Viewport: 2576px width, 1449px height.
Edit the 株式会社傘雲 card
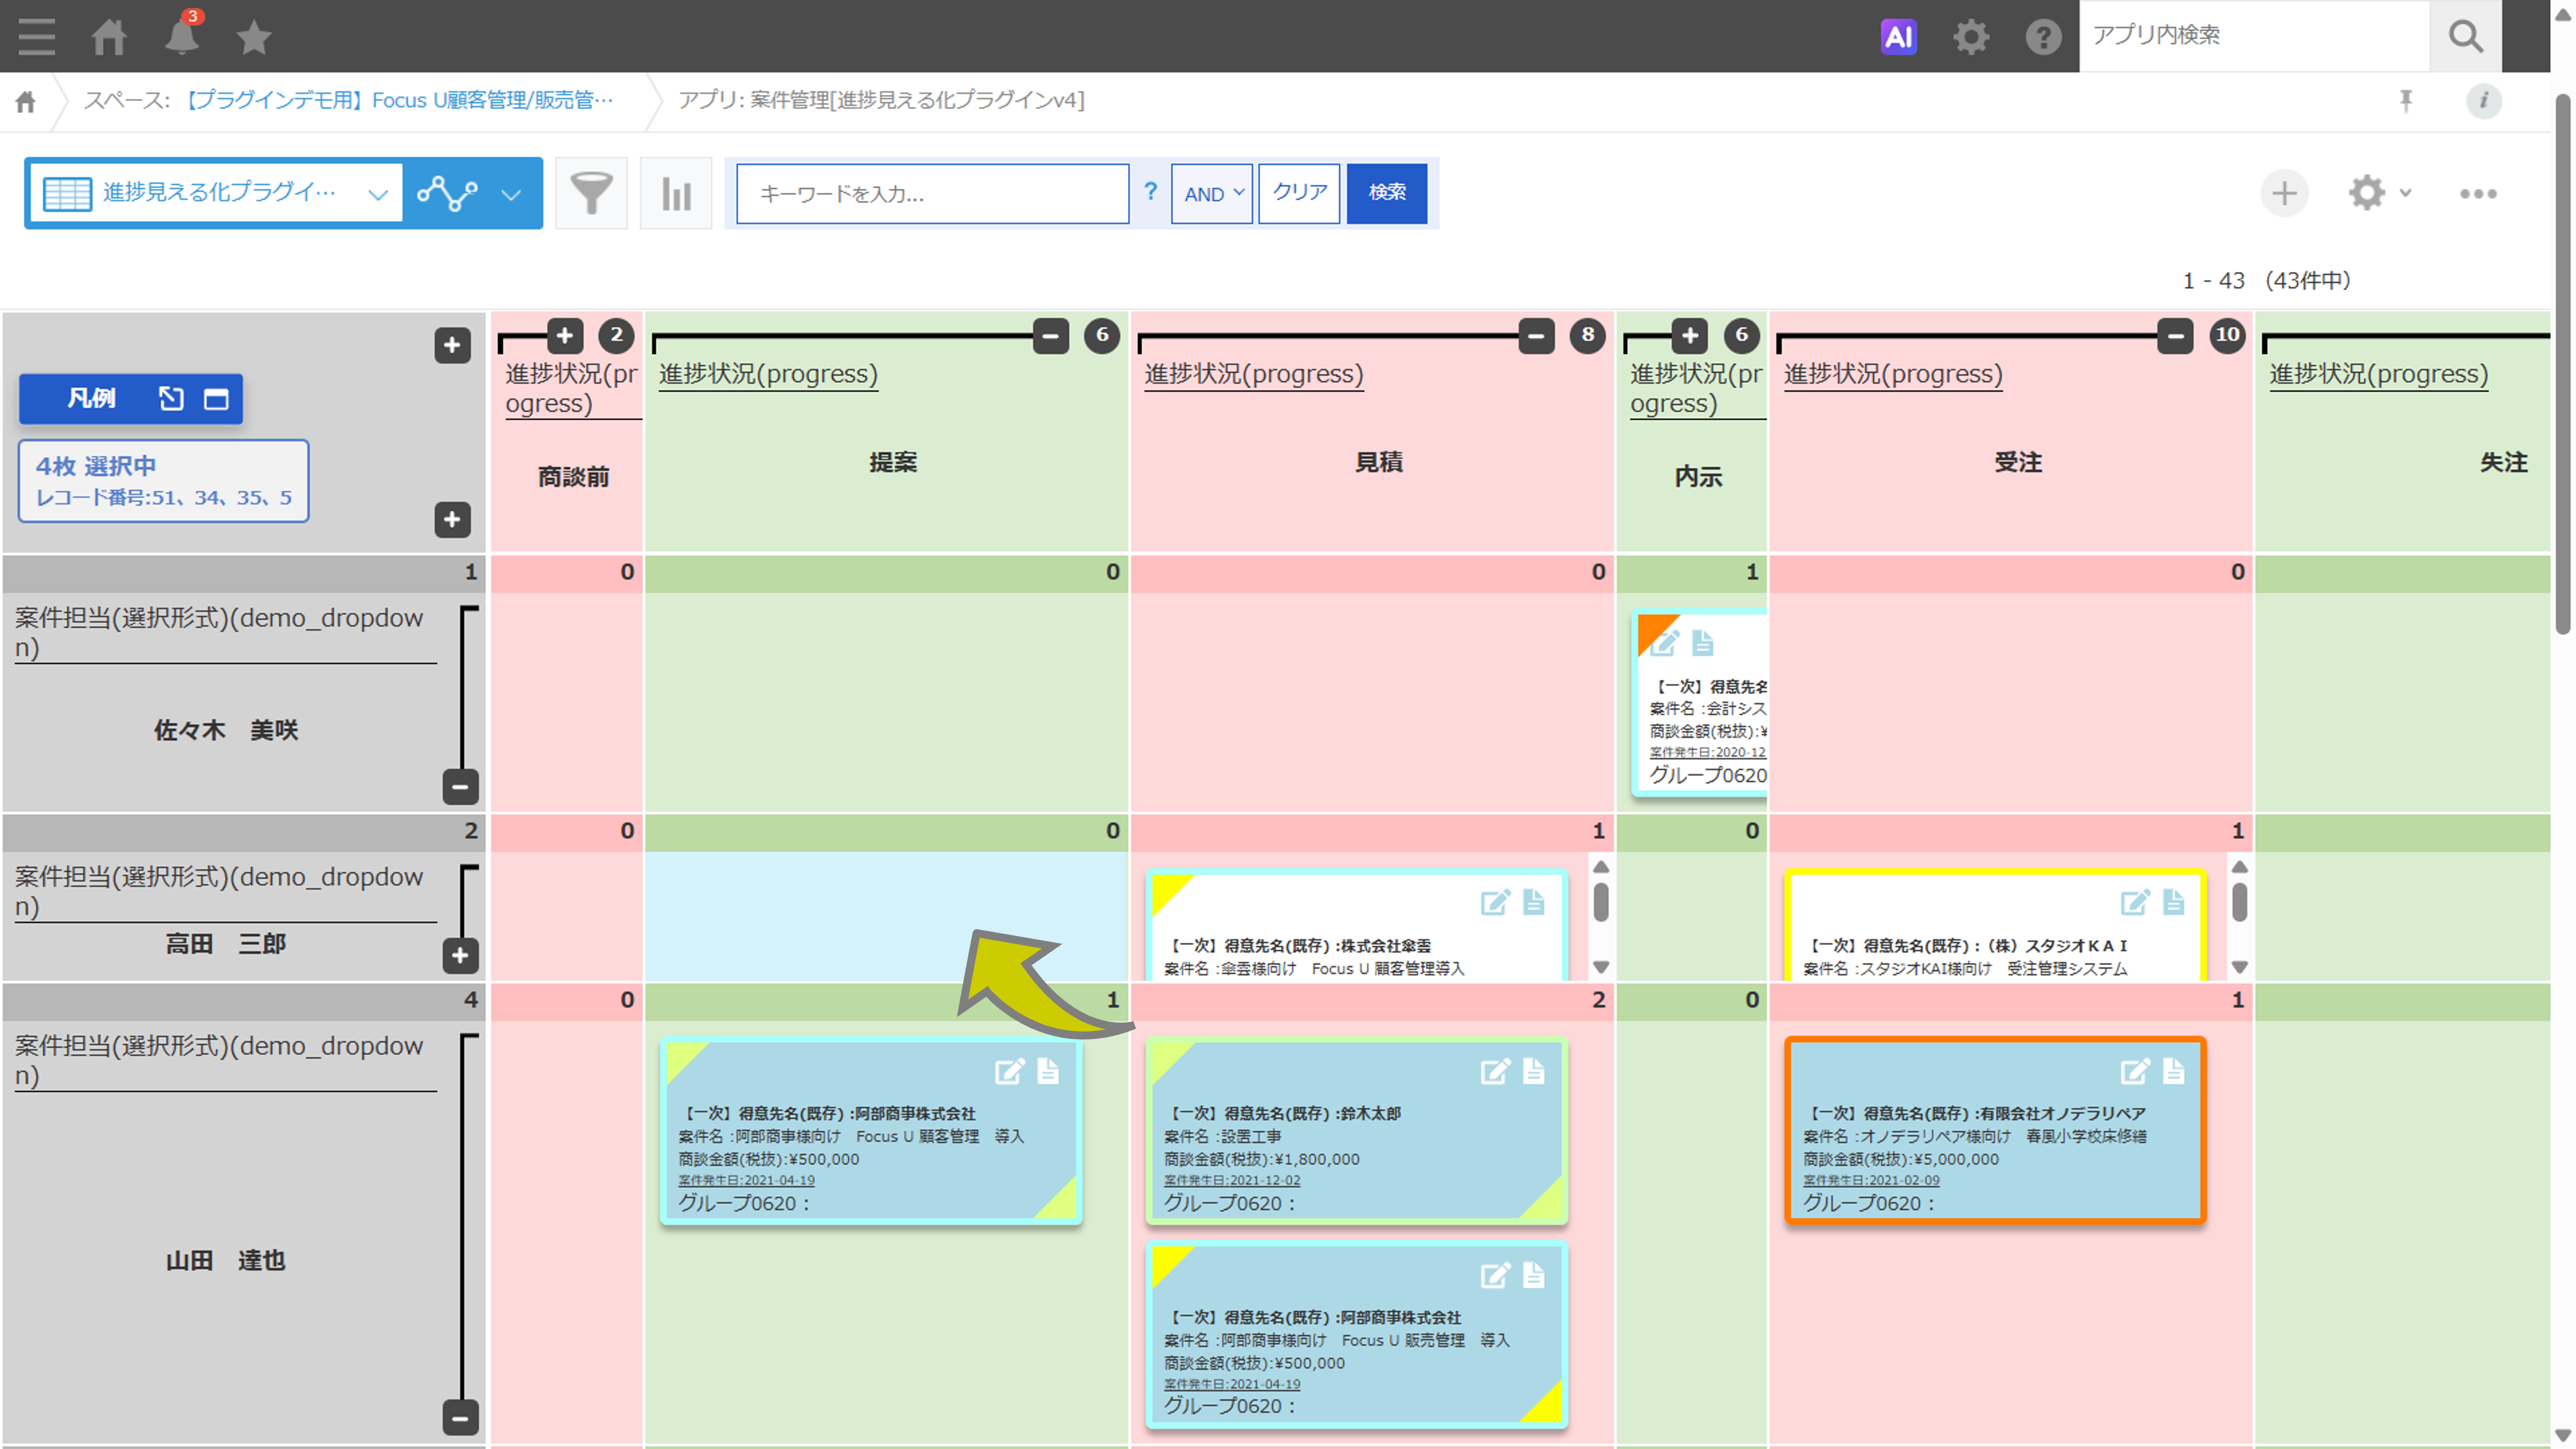click(x=1495, y=902)
